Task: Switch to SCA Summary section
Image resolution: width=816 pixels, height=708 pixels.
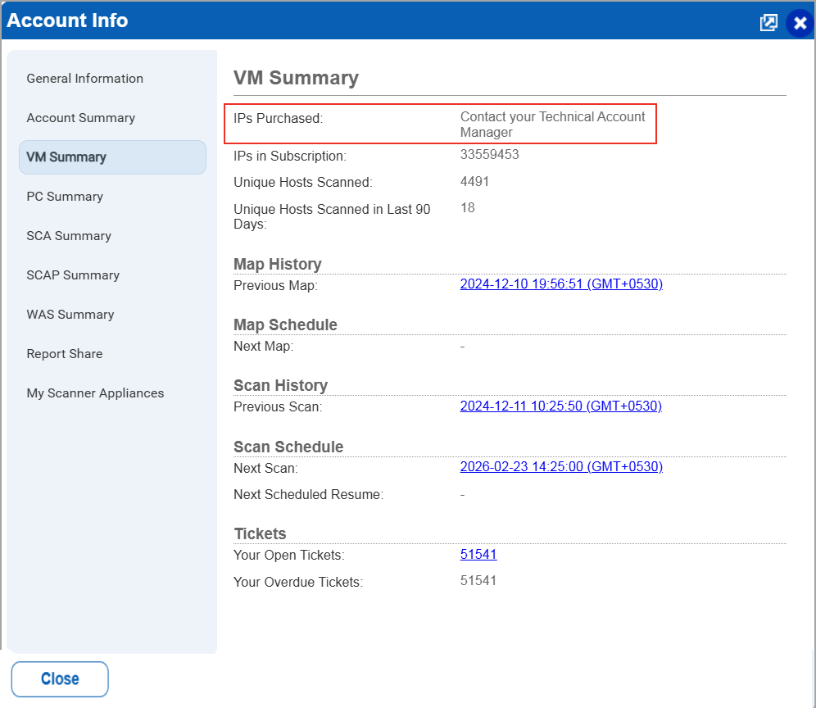Action: click(69, 236)
